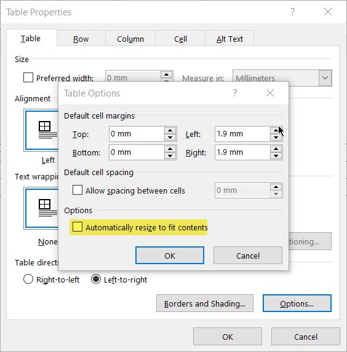Click the cell spacing input field
The width and height of the screenshot is (347, 352).
click(242, 190)
